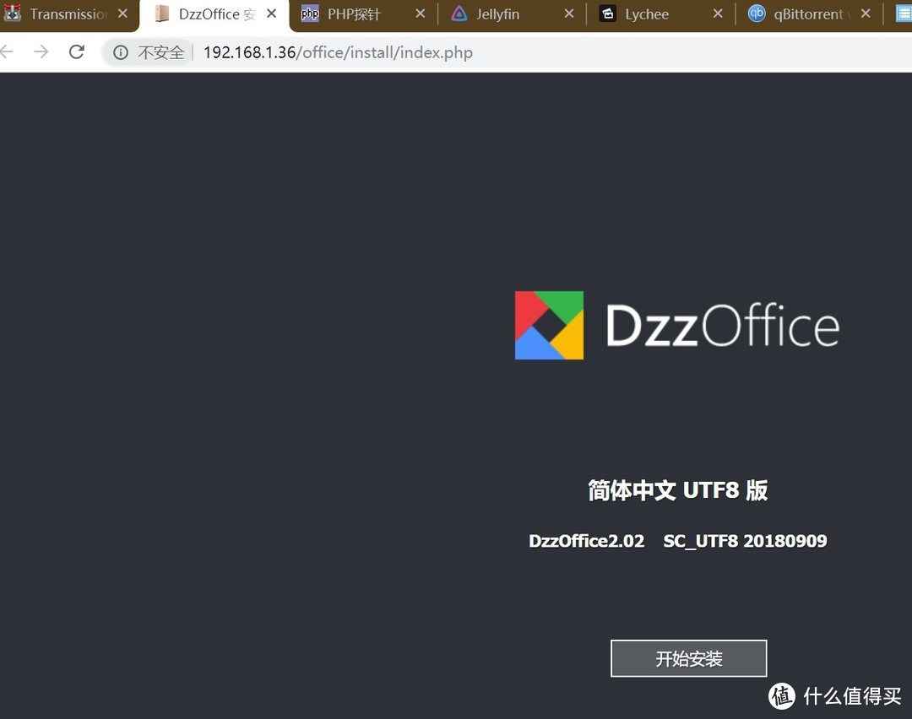This screenshot has height=719, width=912.
Task: Switch to the qBittorrent tab
Action: [807, 14]
